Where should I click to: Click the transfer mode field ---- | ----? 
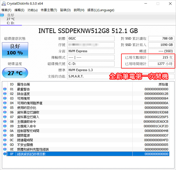click(x=91, y=57)
